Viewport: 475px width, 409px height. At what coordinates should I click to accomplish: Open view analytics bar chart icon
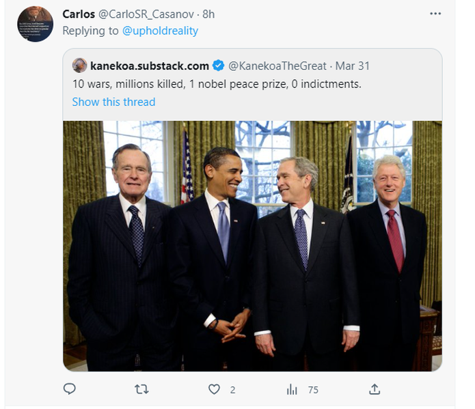pyautogui.click(x=292, y=389)
